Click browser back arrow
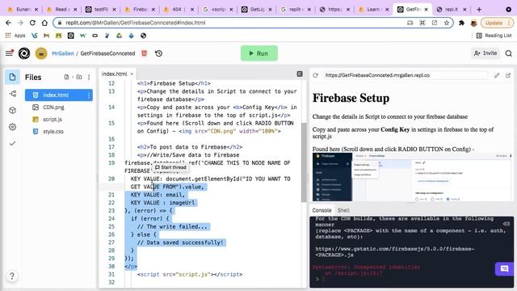 (8, 23)
